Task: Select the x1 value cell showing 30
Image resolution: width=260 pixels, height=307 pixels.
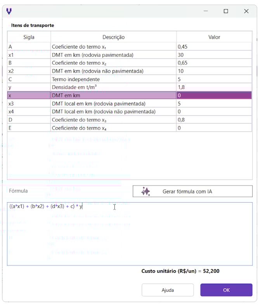Action: click(214, 55)
